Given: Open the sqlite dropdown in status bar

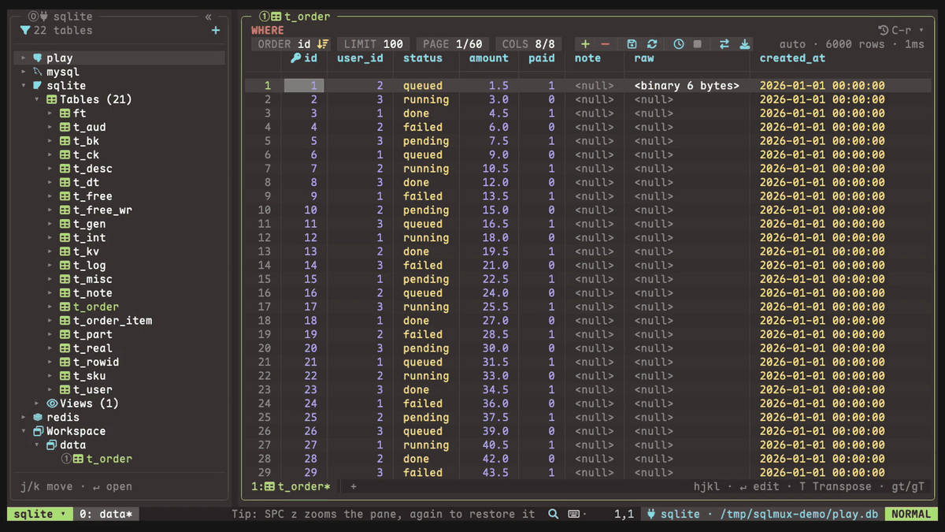Looking at the screenshot, I should coord(40,514).
